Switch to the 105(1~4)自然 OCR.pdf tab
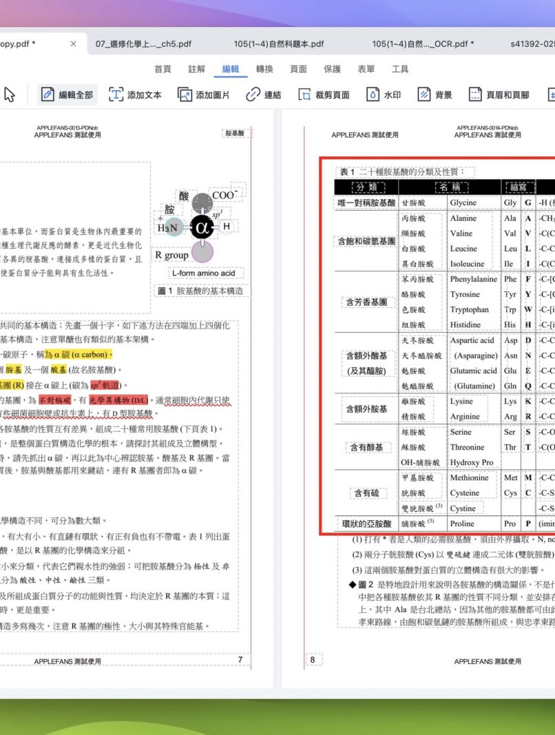Screen dimensions: 555x735 tap(423, 44)
